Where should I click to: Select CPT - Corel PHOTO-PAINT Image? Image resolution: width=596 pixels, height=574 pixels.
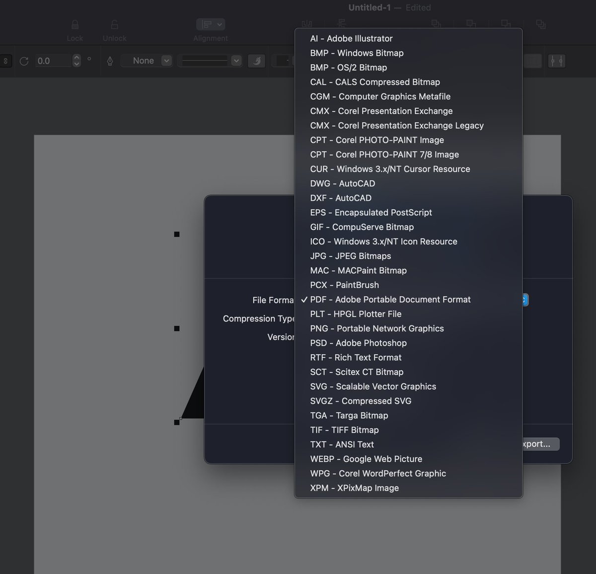(408, 140)
